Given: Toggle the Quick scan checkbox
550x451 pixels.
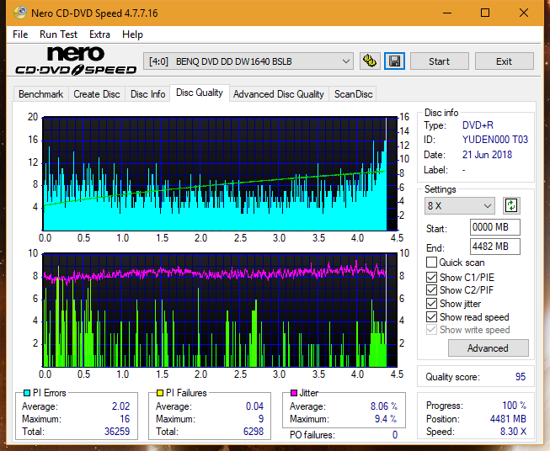Looking at the screenshot, I should click(x=431, y=263).
